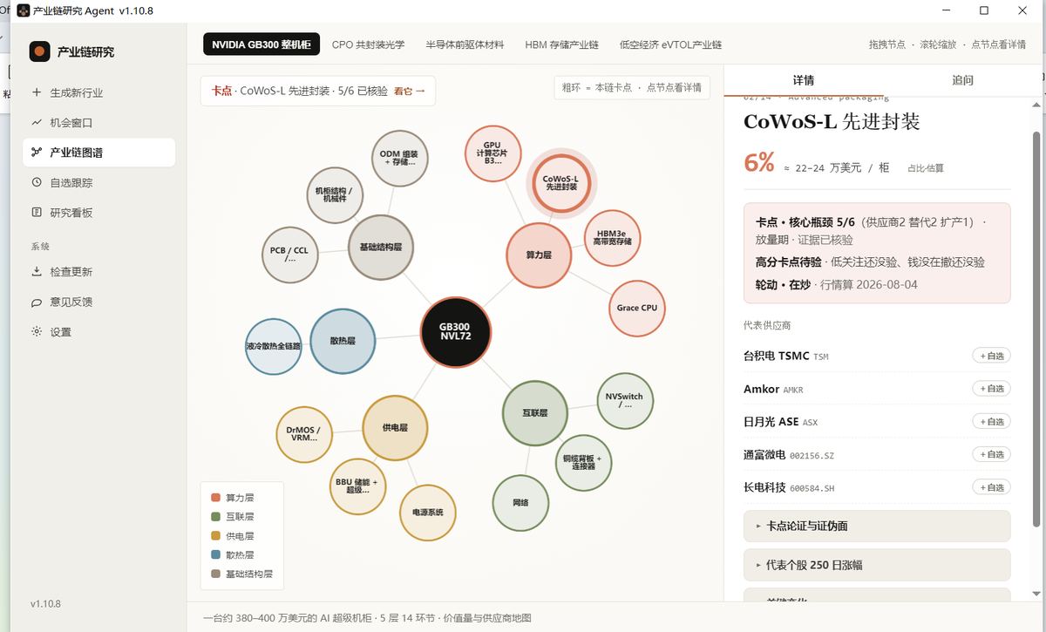Click the 6% share value
The width and height of the screenshot is (1046, 632).
click(759, 163)
